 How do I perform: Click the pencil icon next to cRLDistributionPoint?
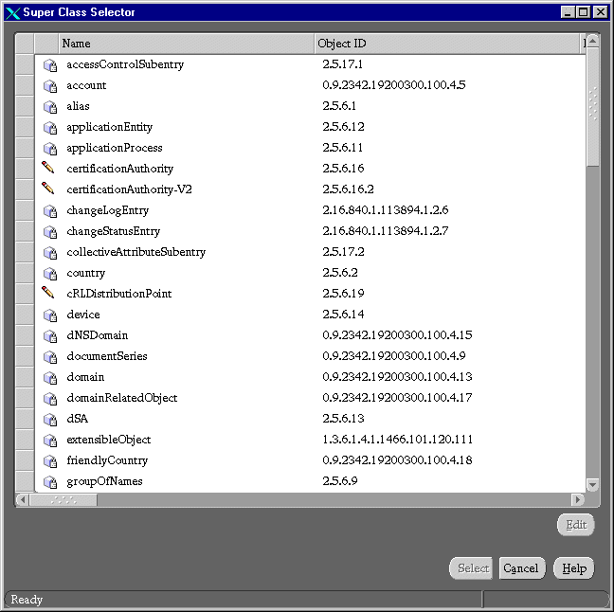click(49, 293)
